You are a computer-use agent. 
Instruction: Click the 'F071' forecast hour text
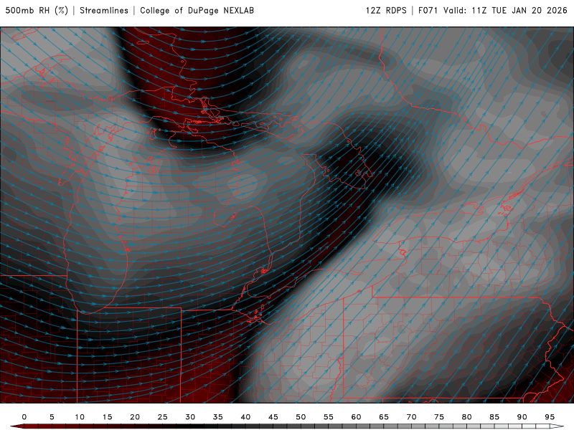point(428,10)
